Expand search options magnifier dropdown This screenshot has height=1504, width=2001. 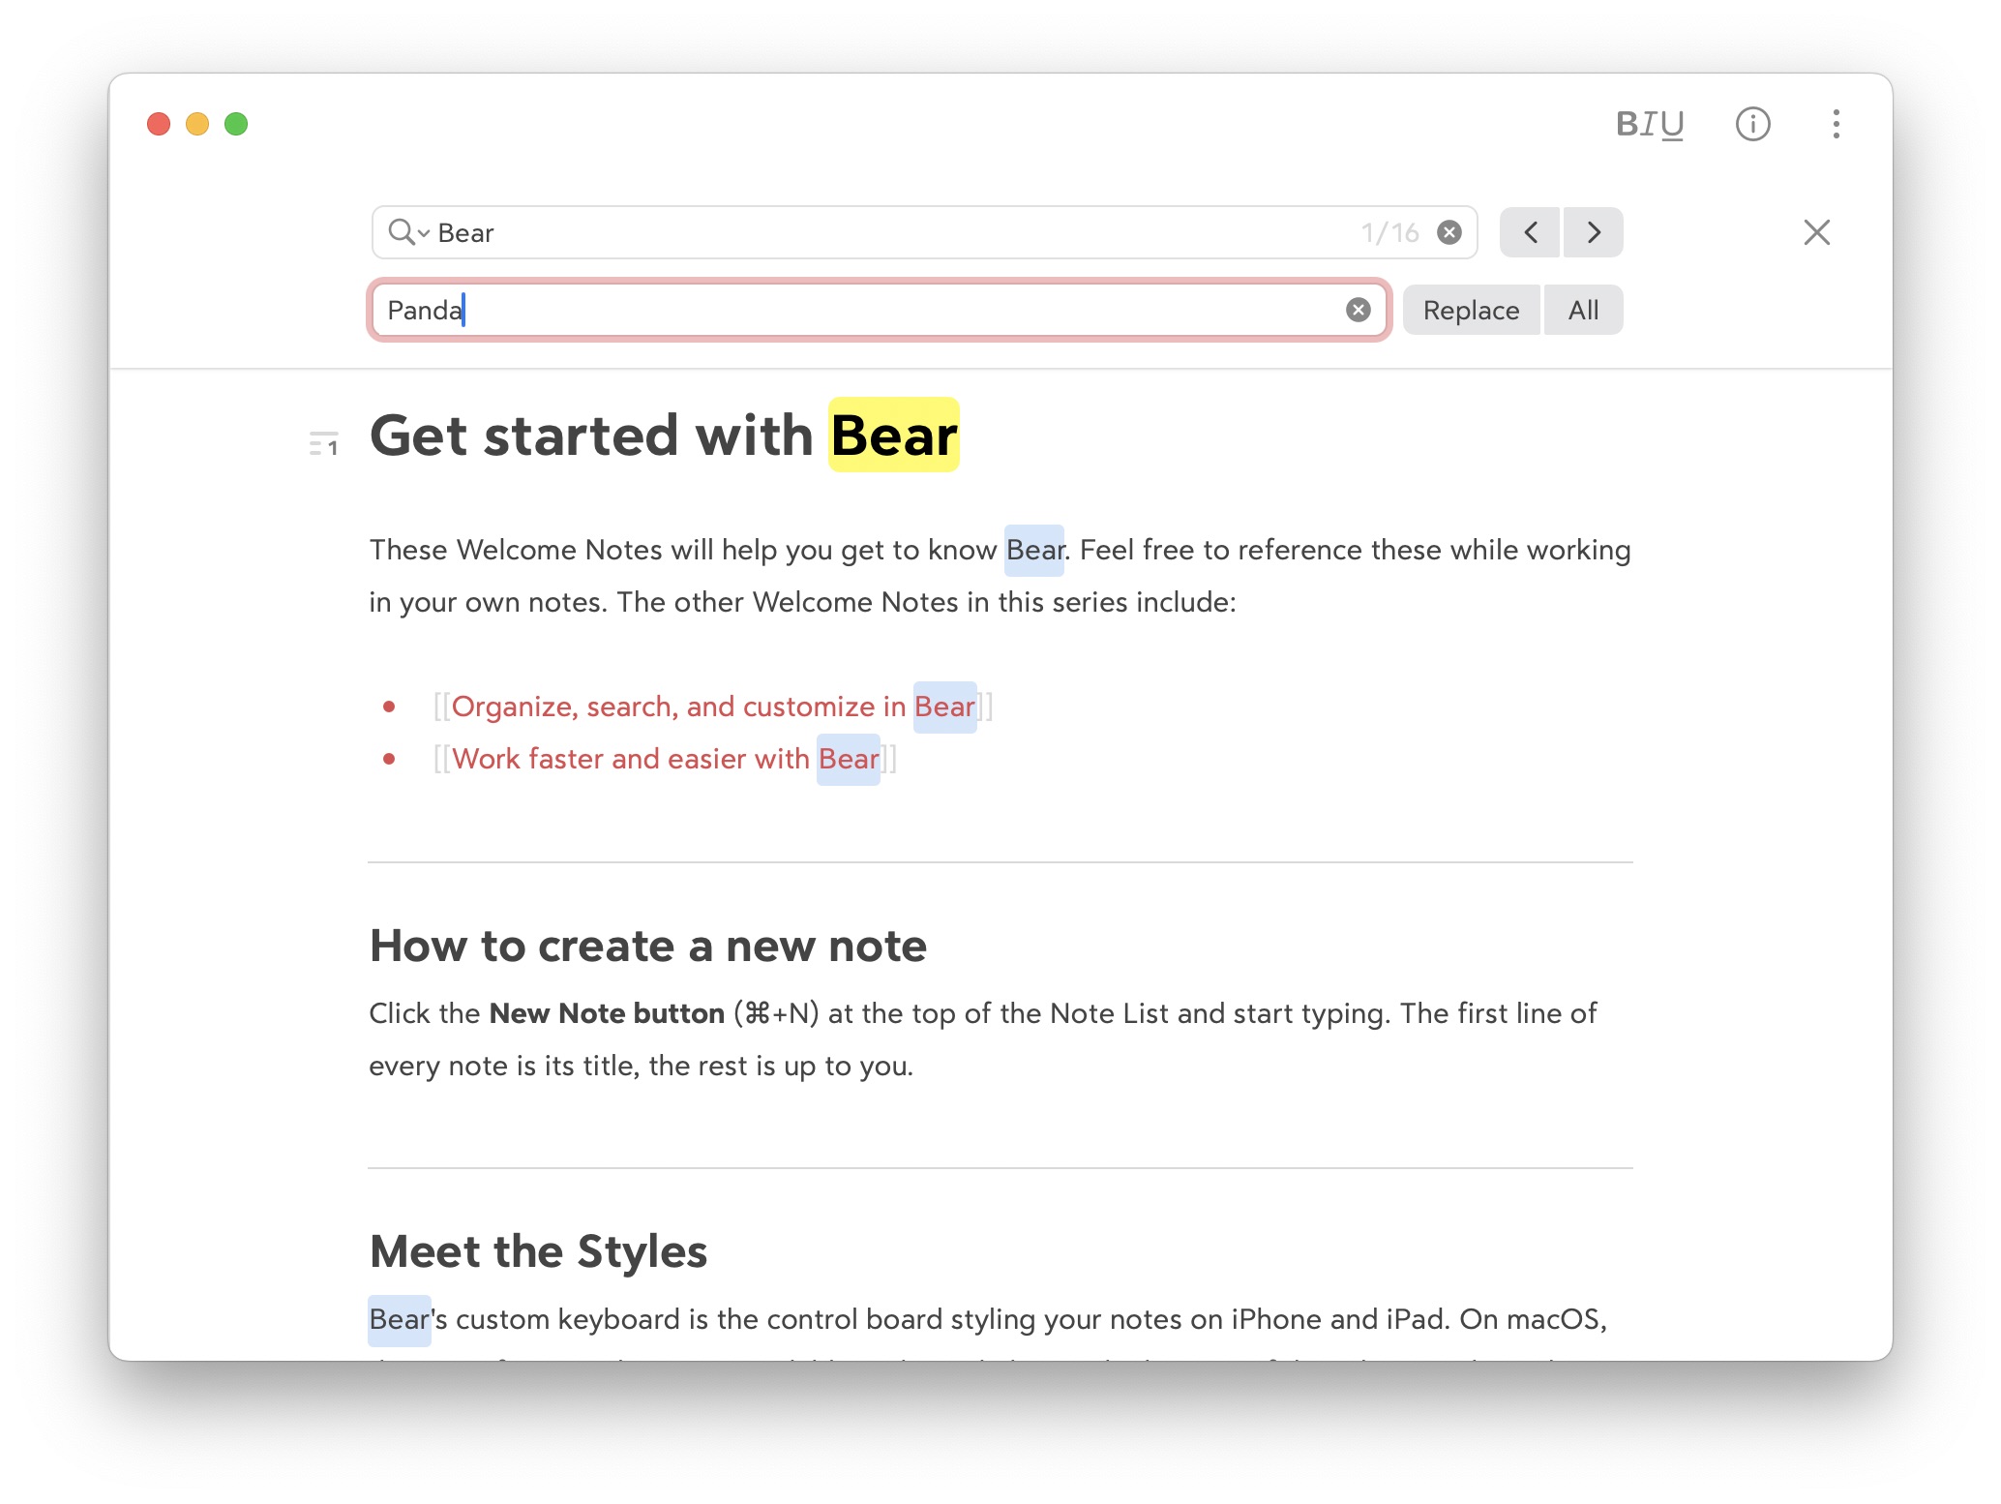click(x=408, y=232)
